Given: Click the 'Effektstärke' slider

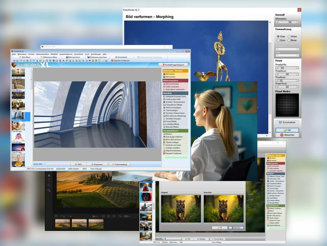Looking at the screenshot, I should tap(287, 22).
